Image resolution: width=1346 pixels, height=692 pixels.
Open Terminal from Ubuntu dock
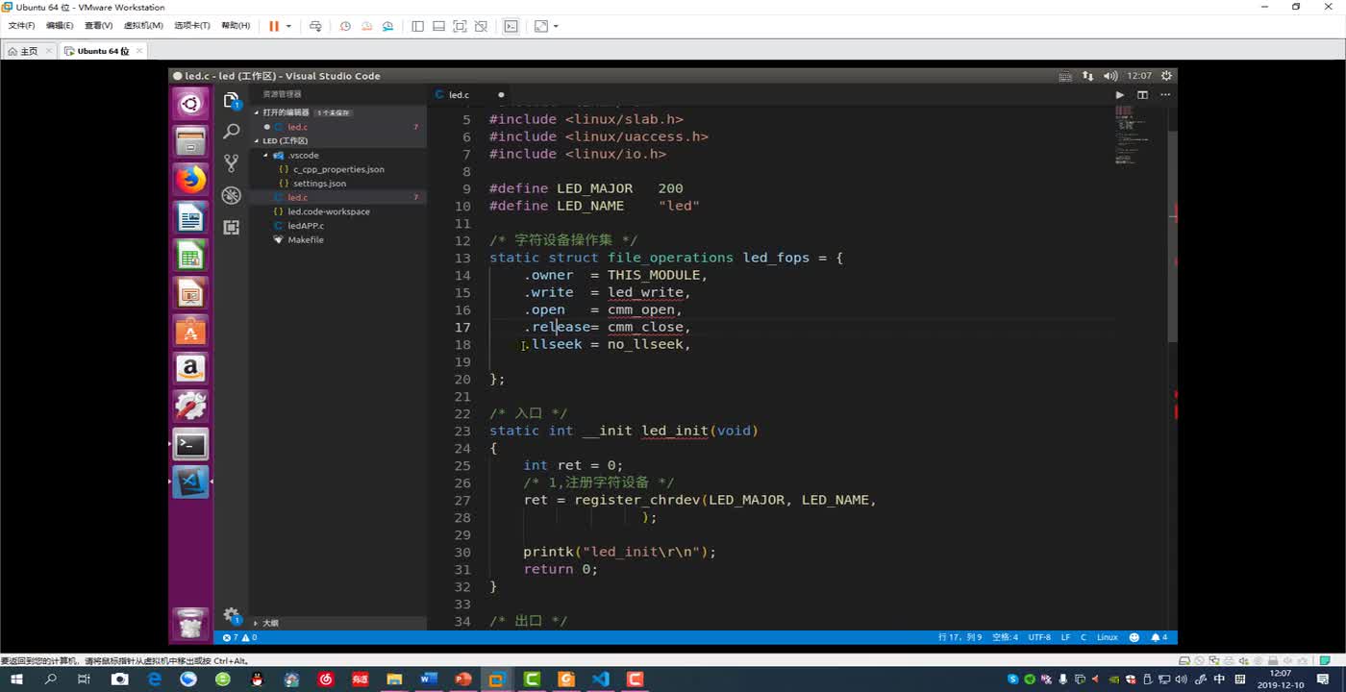click(x=190, y=444)
